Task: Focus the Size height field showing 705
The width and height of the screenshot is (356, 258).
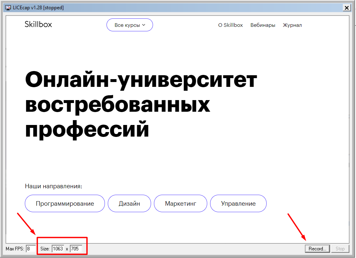Action: click(76, 249)
